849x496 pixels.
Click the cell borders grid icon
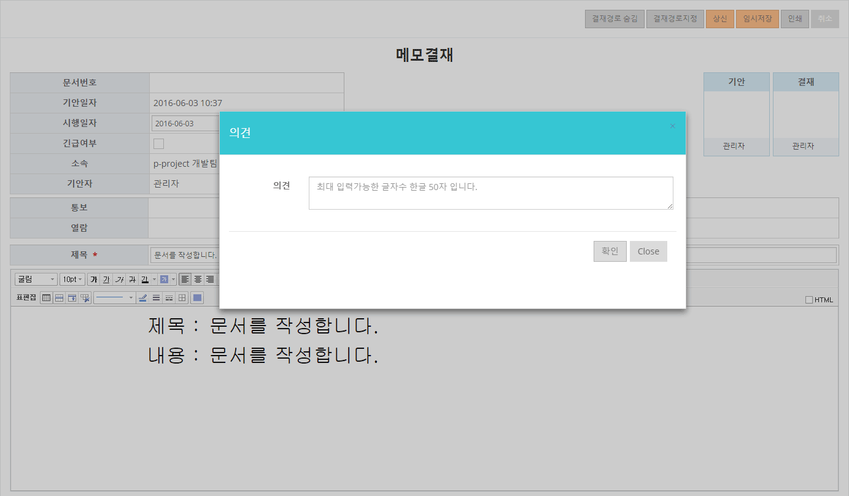coord(182,298)
